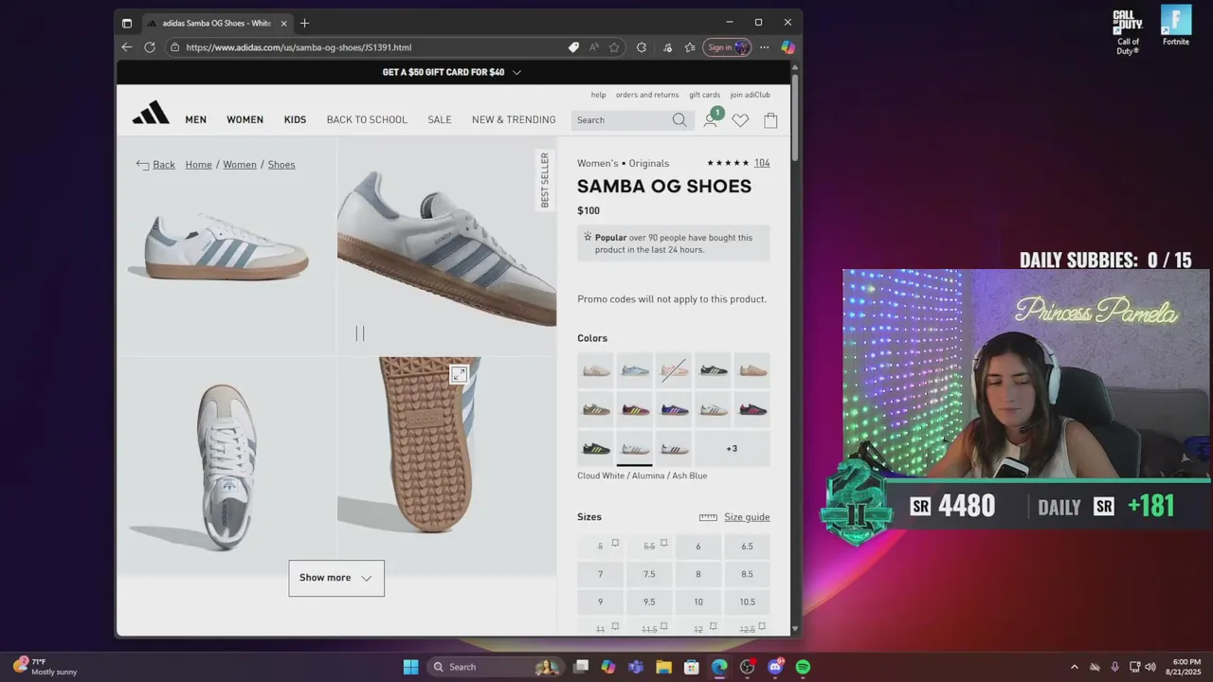Select size 6.5
This screenshot has width=1213, height=682.
pyautogui.click(x=747, y=547)
